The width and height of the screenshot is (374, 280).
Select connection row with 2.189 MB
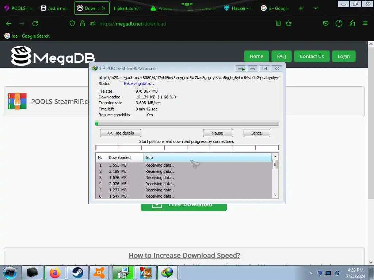tap(184, 171)
